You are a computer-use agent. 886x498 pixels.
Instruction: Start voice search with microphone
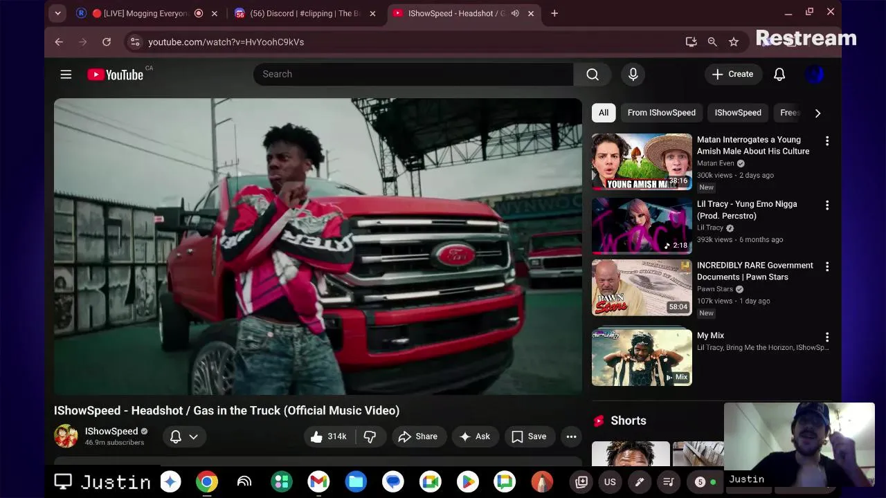[x=633, y=74]
